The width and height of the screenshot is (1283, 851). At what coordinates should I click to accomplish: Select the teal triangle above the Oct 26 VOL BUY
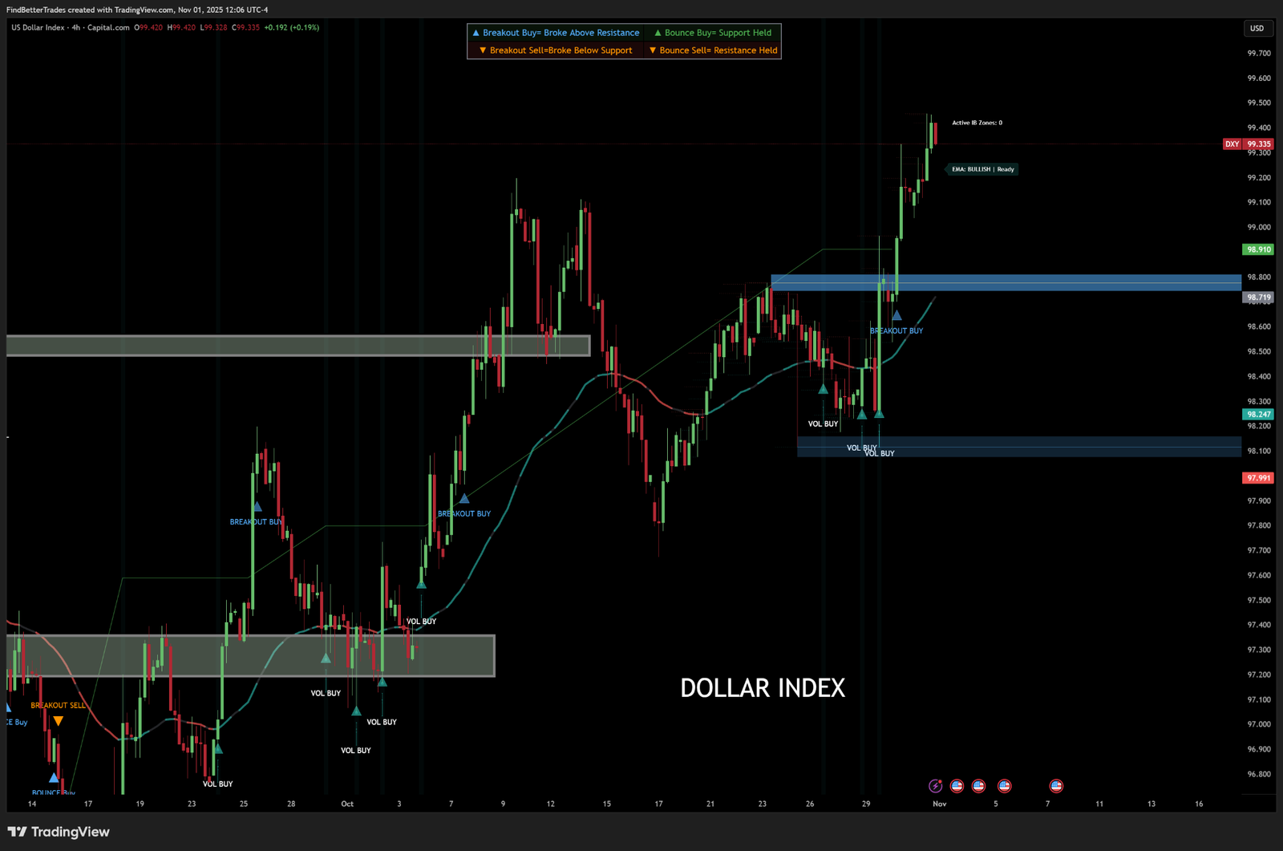823,390
